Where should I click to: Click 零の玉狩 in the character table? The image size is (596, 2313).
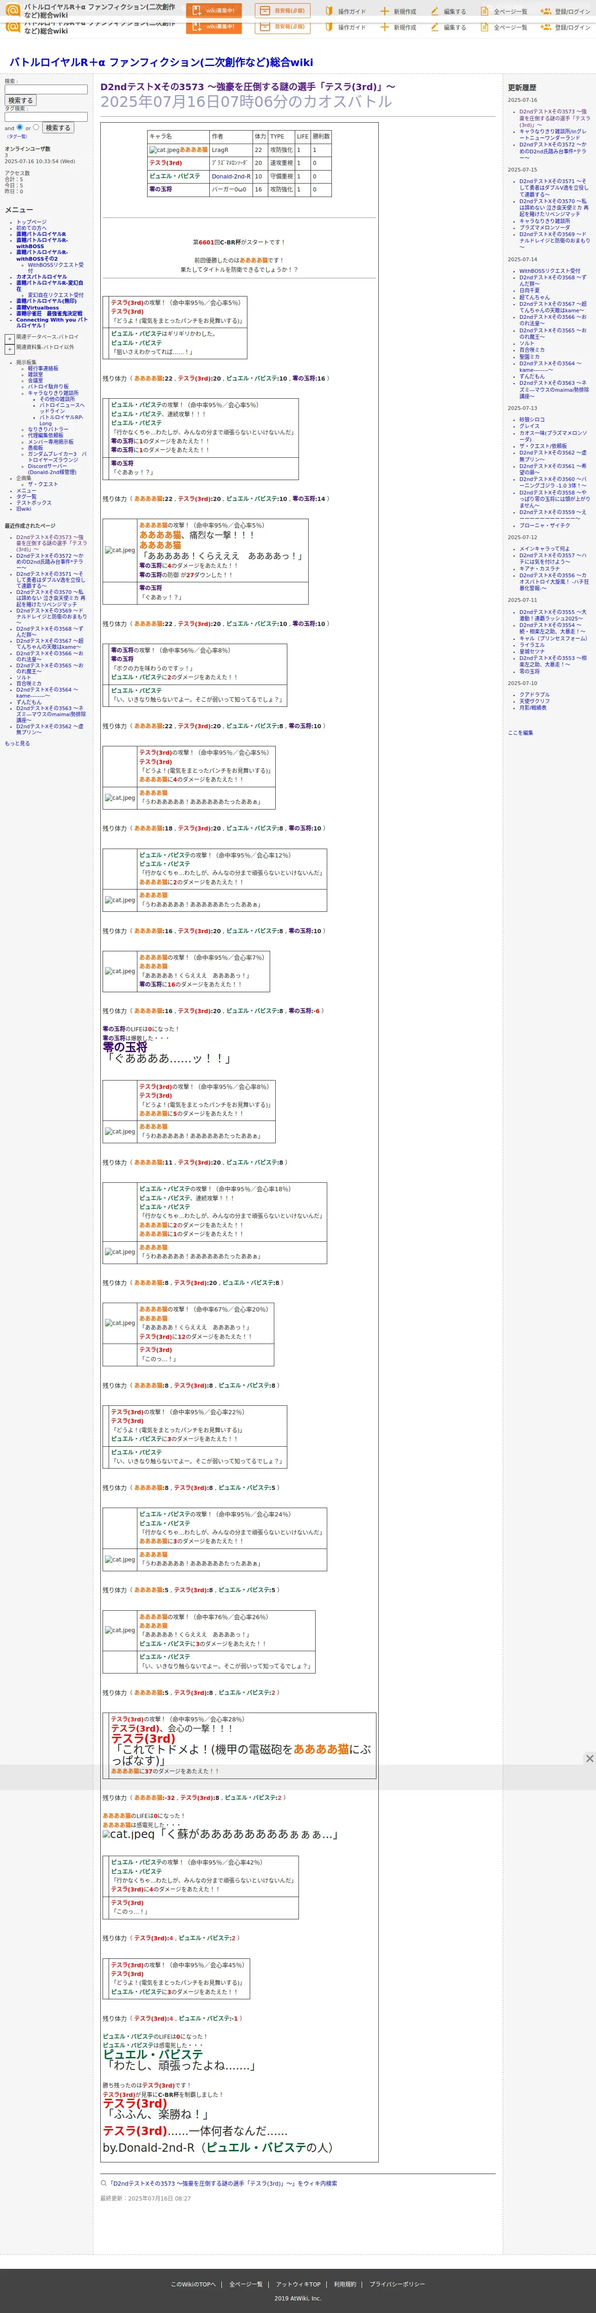[x=161, y=190]
